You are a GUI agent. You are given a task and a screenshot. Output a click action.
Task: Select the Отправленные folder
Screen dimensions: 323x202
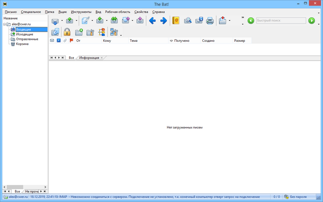click(x=26, y=39)
